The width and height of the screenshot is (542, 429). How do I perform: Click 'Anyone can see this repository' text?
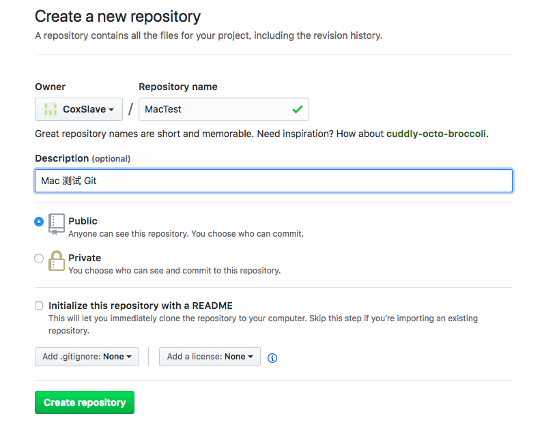coord(186,234)
